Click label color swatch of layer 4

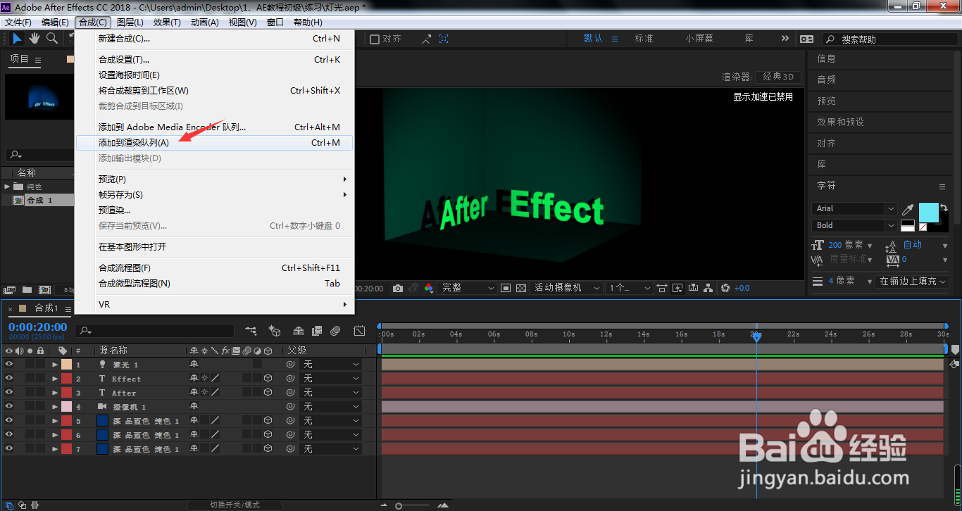pyautogui.click(x=66, y=407)
